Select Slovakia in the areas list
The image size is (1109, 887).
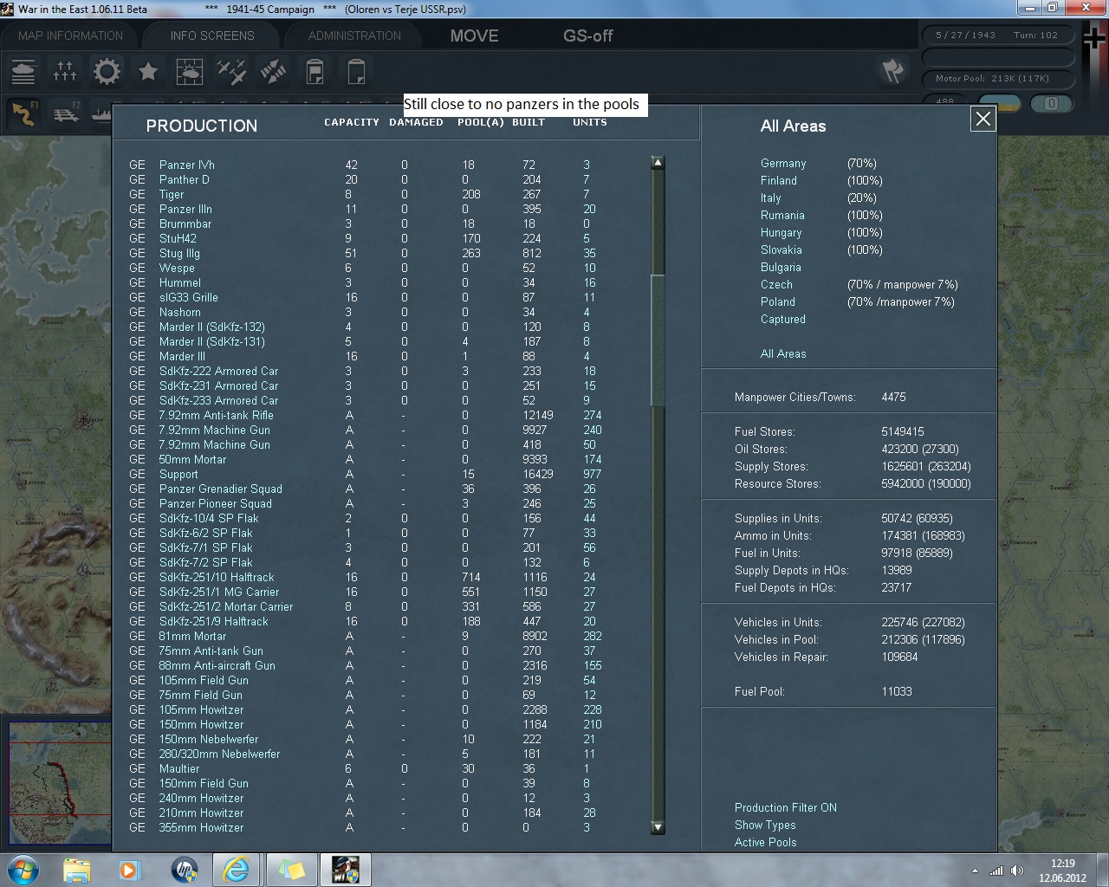click(781, 249)
